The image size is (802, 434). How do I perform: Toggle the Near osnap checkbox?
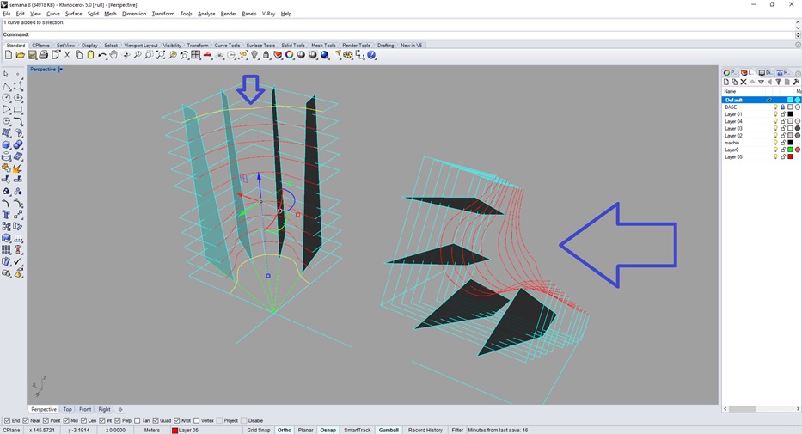[26, 421]
